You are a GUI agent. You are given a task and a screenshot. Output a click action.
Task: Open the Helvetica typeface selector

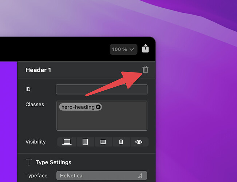(x=96, y=175)
